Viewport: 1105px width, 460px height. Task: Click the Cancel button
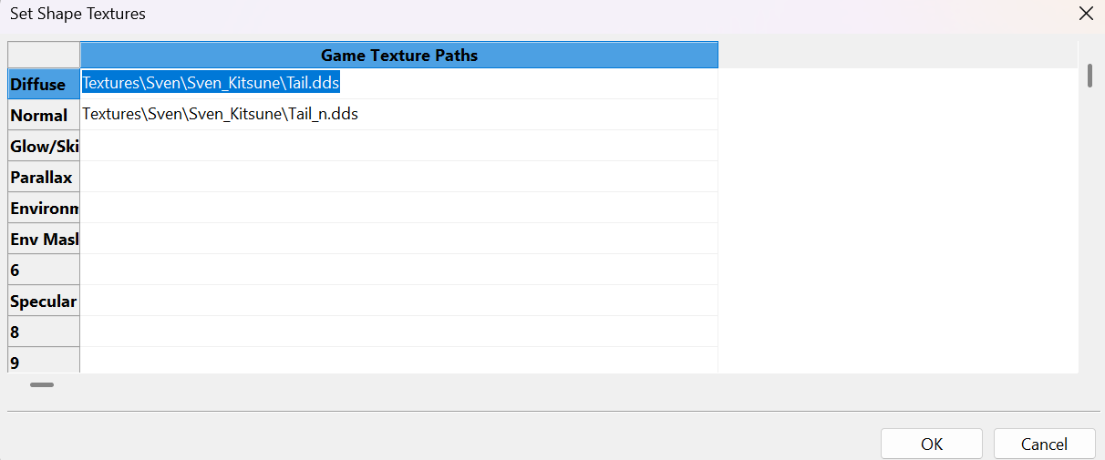tap(1044, 444)
